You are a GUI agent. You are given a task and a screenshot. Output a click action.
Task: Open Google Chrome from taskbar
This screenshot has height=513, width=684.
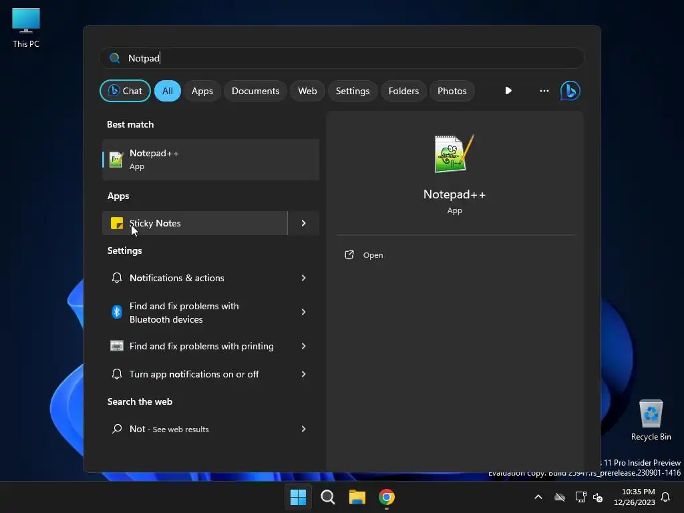tap(387, 497)
